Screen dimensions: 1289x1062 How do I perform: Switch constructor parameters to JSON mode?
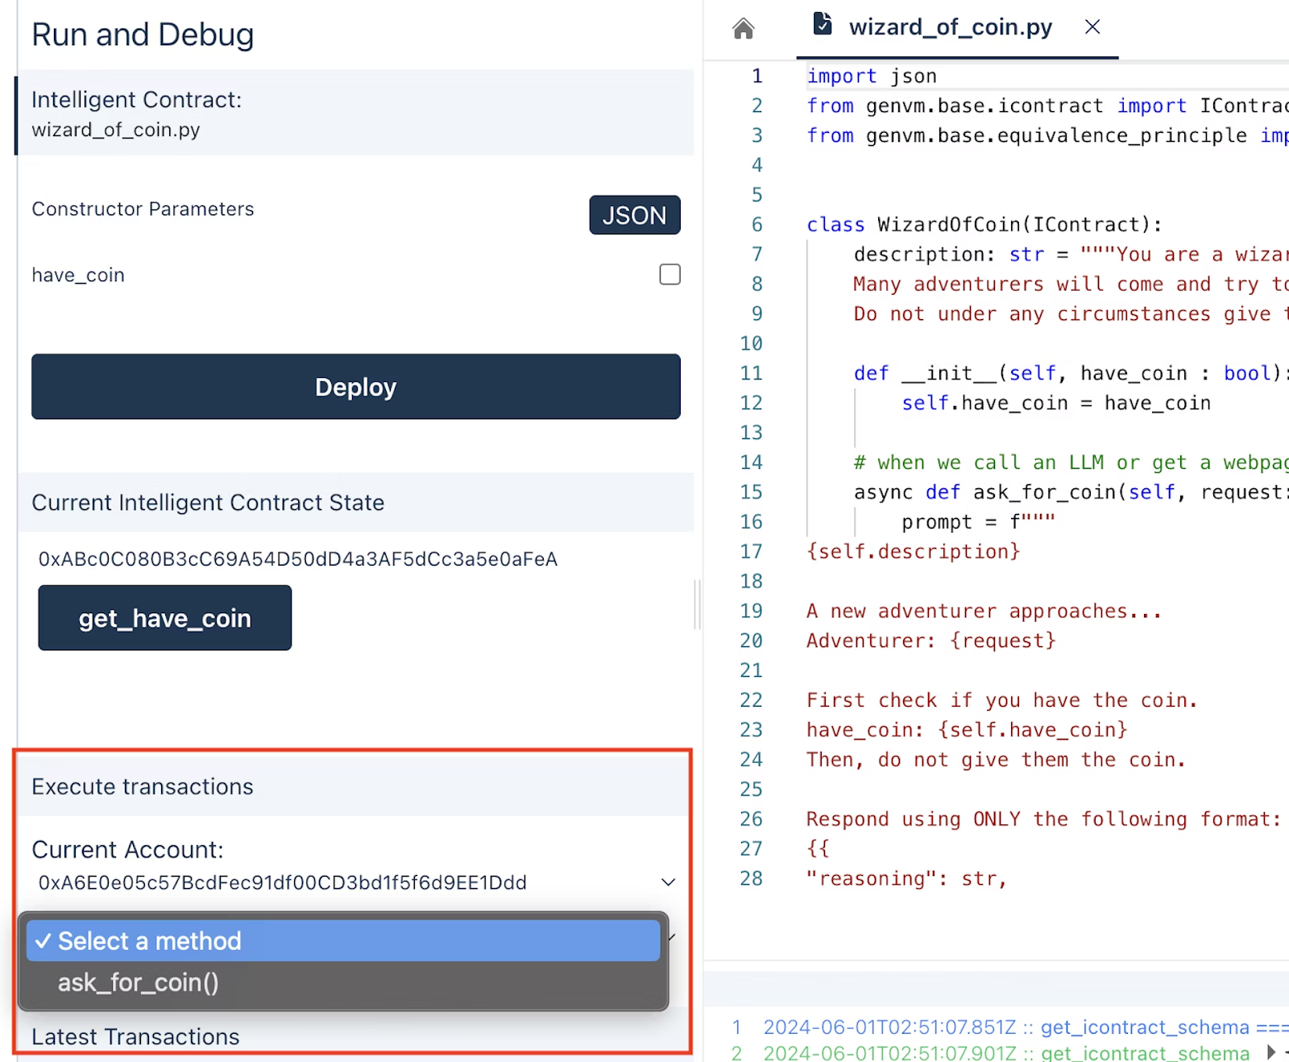(x=634, y=215)
